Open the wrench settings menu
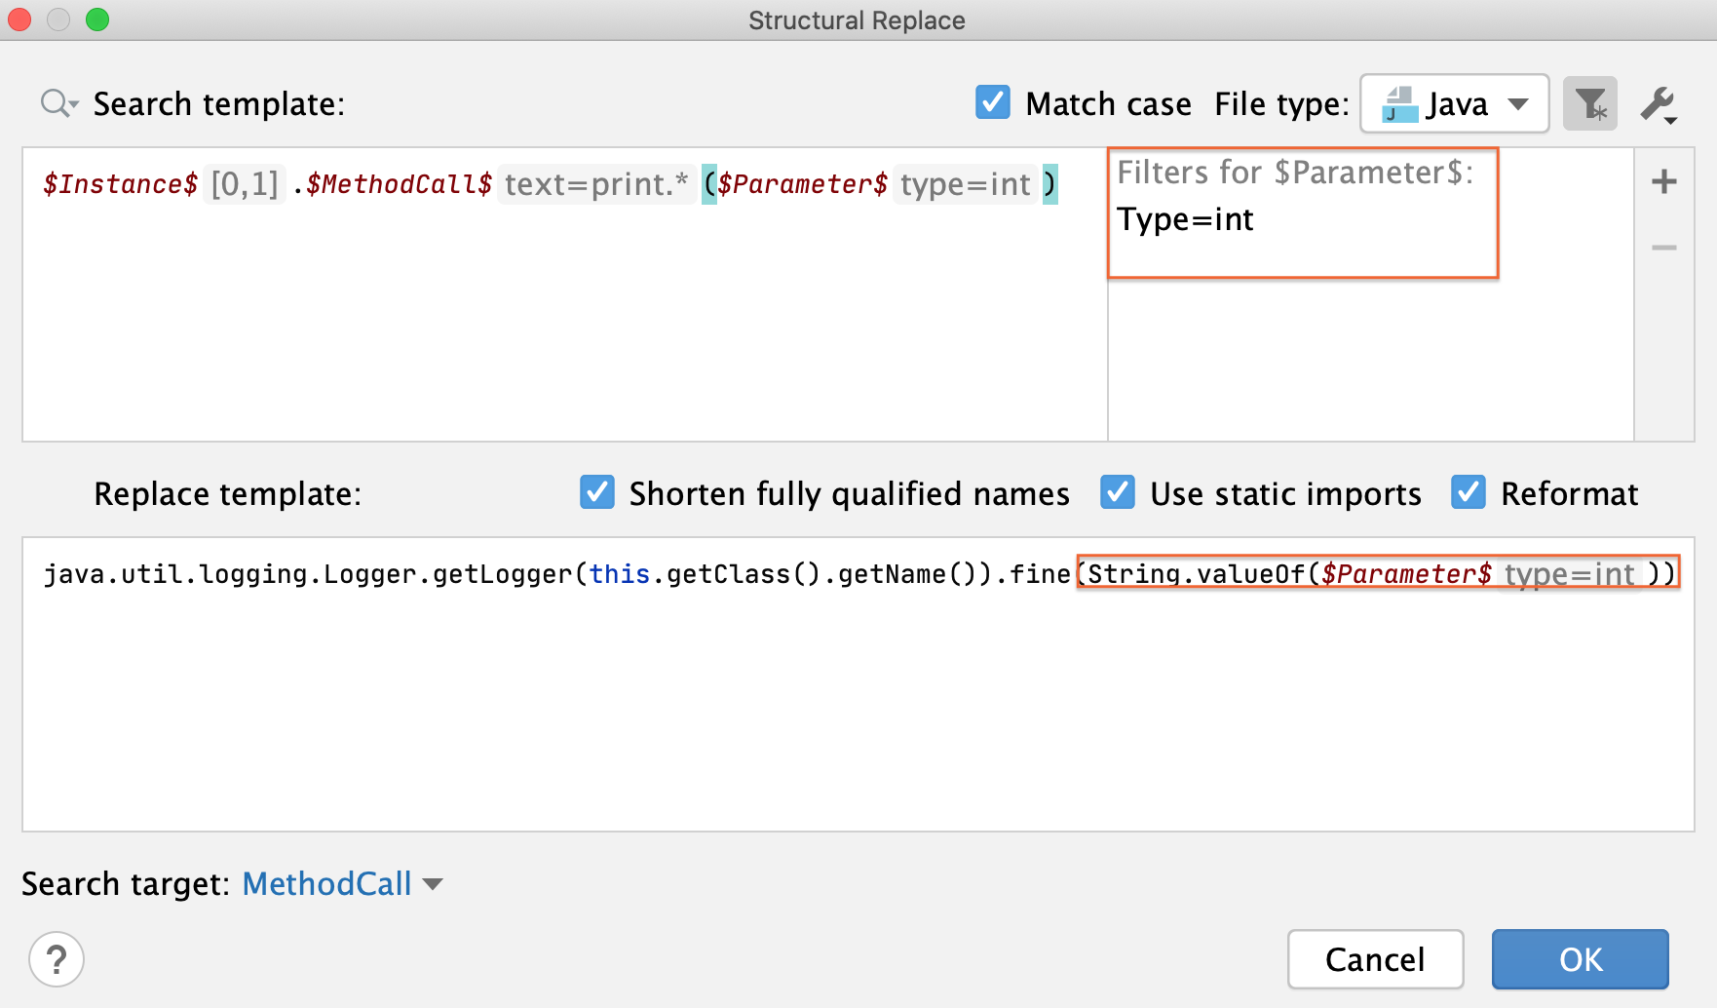Image resolution: width=1717 pixels, height=1008 pixels. [x=1658, y=104]
